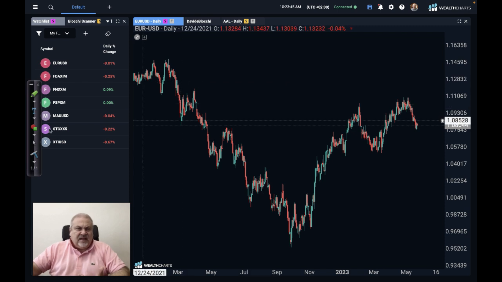Click the UTC +02:00 timezone label
502x282 pixels.
(318, 7)
